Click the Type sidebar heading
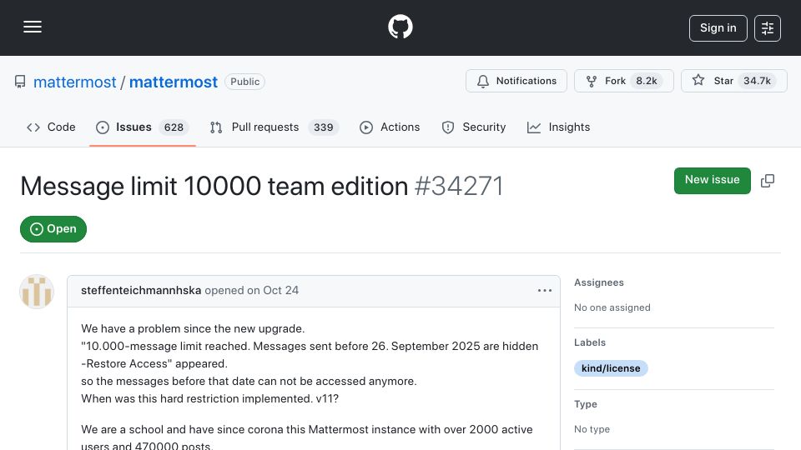801x450 pixels. pyautogui.click(x=586, y=405)
